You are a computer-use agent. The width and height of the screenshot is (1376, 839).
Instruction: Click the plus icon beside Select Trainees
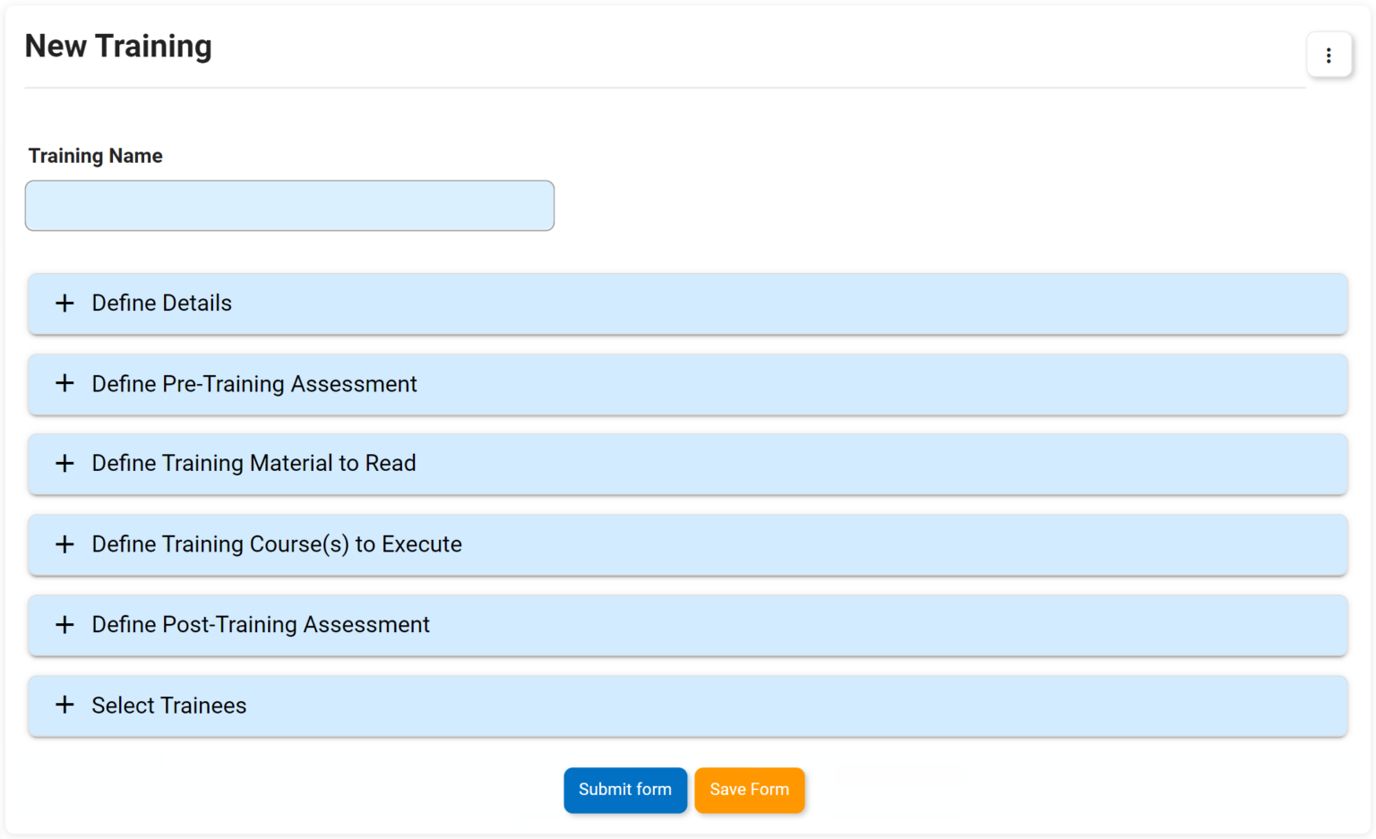(64, 706)
